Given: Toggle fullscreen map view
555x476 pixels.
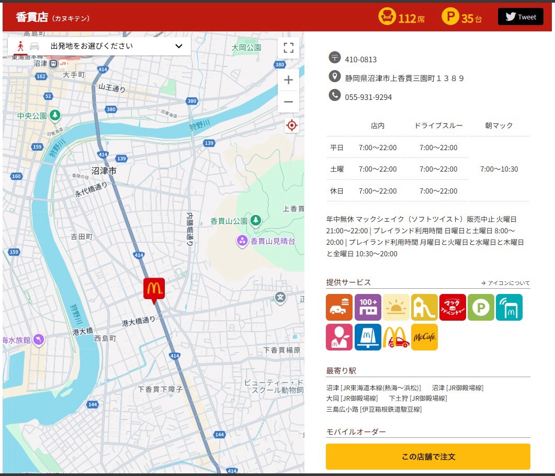Looking at the screenshot, I should tap(288, 48).
